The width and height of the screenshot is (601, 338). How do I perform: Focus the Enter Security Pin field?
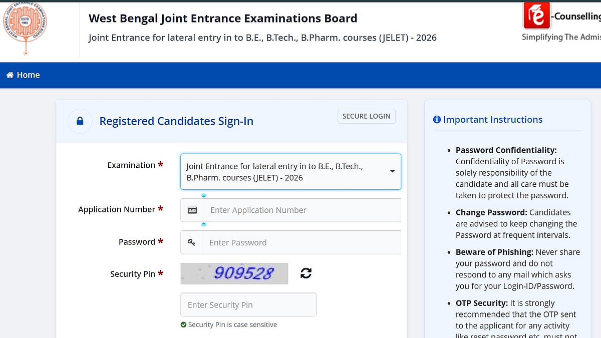248,304
